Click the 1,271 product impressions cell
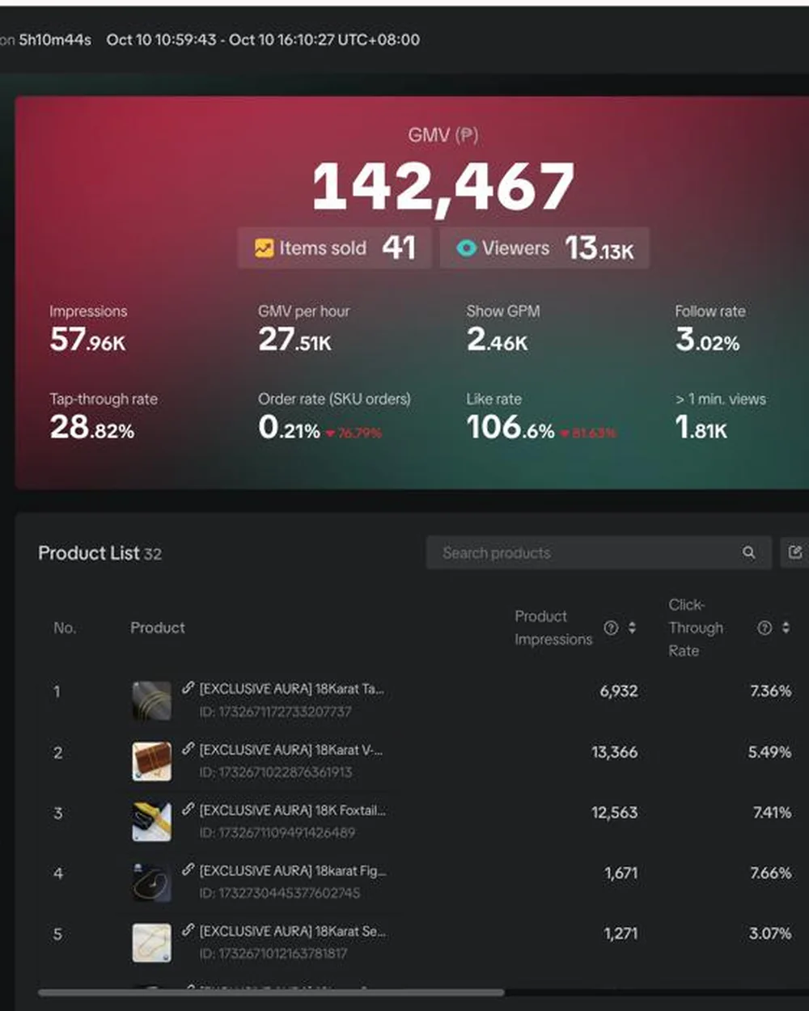 tap(621, 934)
